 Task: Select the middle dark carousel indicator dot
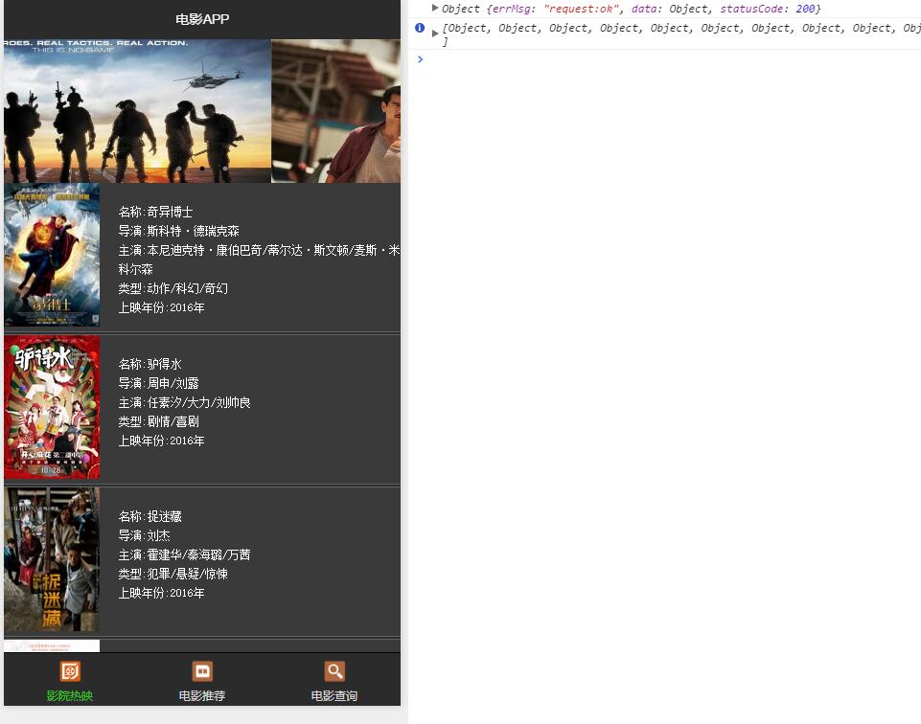point(202,169)
